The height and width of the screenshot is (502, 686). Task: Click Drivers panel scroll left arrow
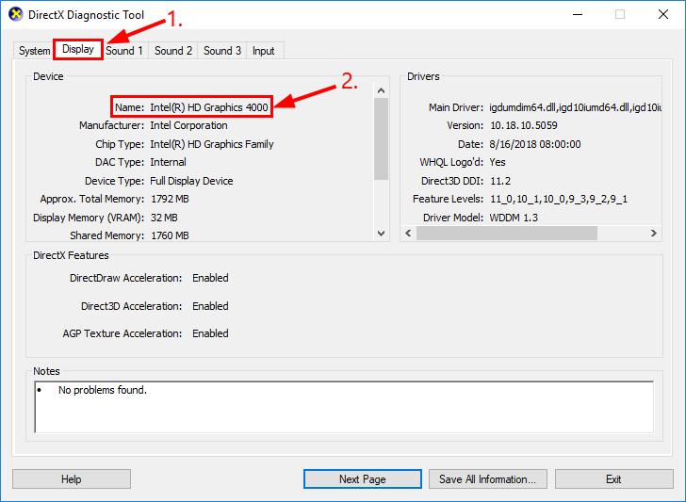[408, 233]
